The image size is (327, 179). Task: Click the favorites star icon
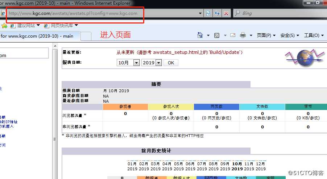[x=4, y=26]
